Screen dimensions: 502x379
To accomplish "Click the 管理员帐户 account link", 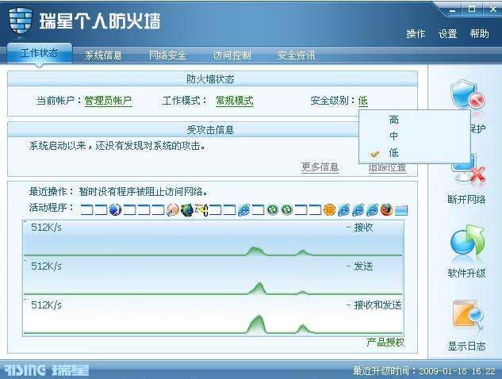I will pos(108,101).
